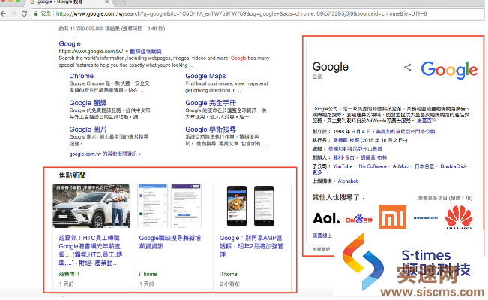Click the Lenovo logo
The height and width of the screenshot is (300, 488).
(426, 217)
